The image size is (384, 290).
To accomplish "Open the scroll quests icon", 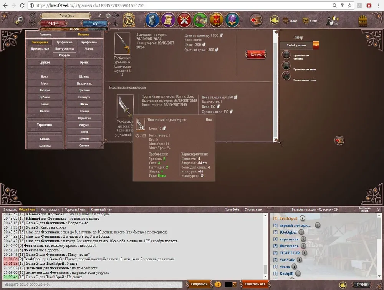I will (x=168, y=19).
